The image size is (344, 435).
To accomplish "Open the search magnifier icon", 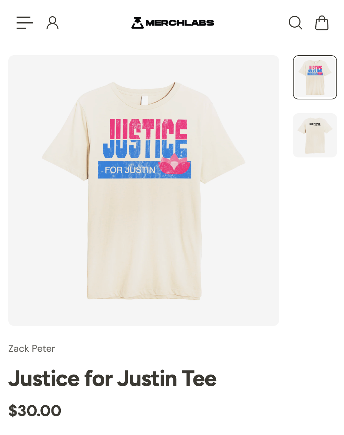I will (296, 23).
